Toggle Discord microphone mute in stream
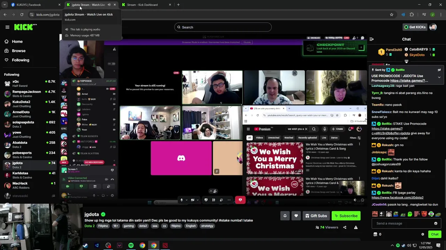Viewport: 446px width, 250px height. [181, 200]
